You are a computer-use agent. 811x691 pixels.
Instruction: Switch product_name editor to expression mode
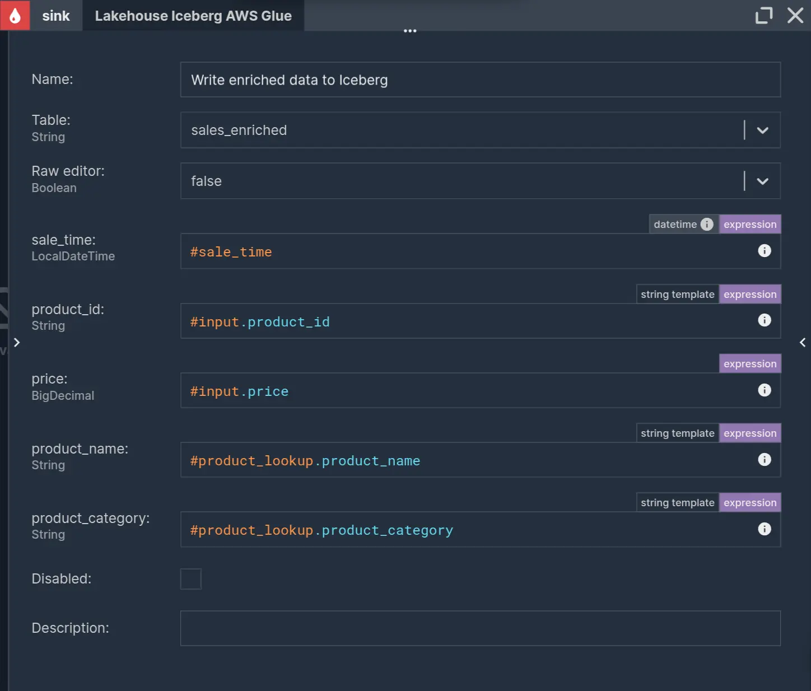[x=750, y=433]
